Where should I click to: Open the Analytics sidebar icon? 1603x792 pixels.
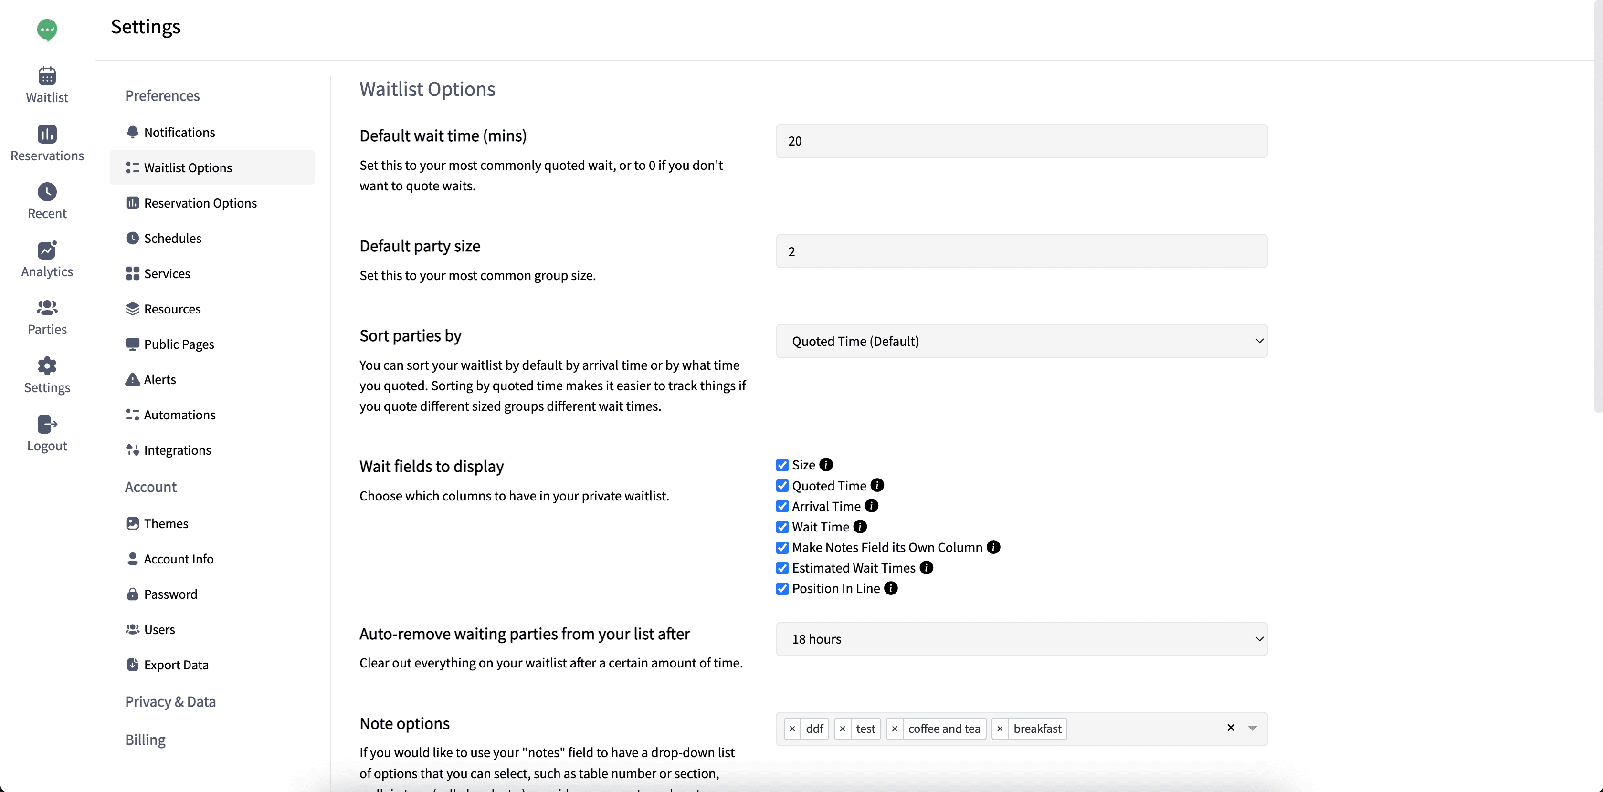pos(47,250)
